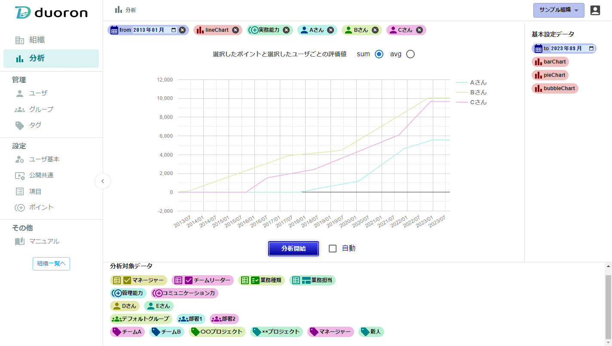The width and height of the screenshot is (612, 346).
Task: Remove the Bさん chip
Action: click(375, 30)
